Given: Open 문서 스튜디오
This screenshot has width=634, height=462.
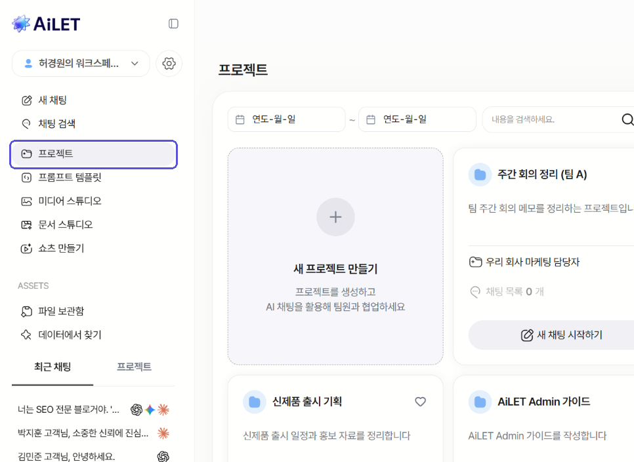Looking at the screenshot, I should pos(57,224).
